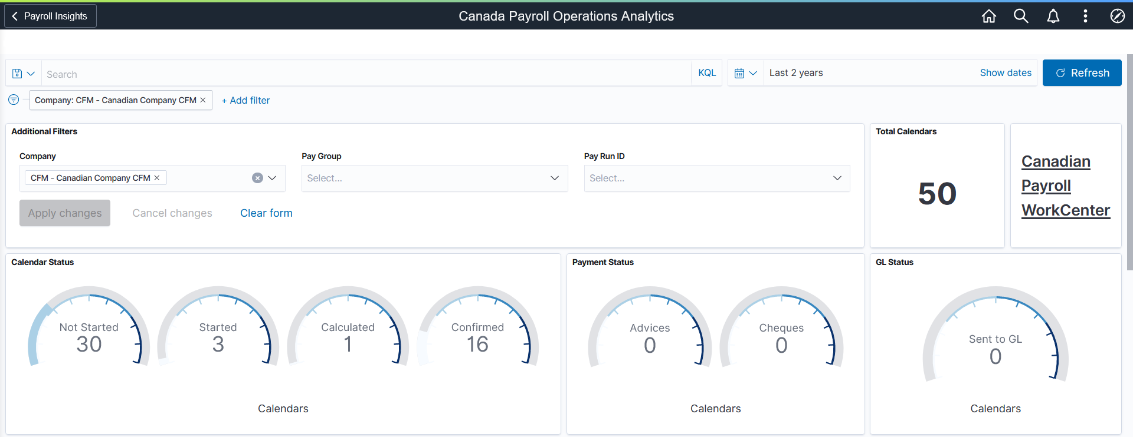Click the Show dates link
This screenshot has height=437, width=1133.
pyautogui.click(x=1006, y=73)
